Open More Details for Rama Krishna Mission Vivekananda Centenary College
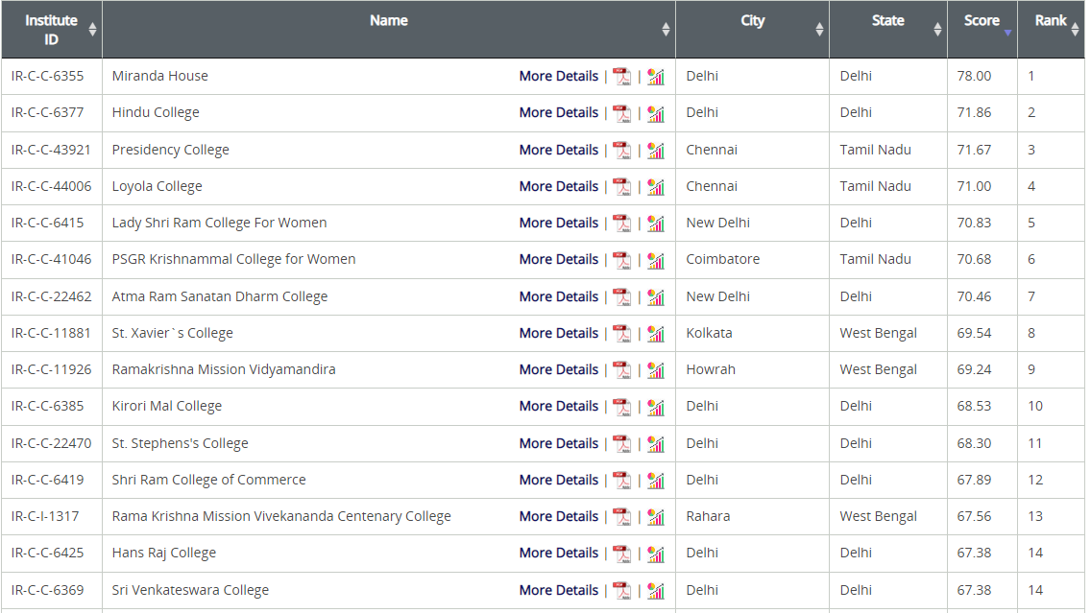 tap(559, 516)
